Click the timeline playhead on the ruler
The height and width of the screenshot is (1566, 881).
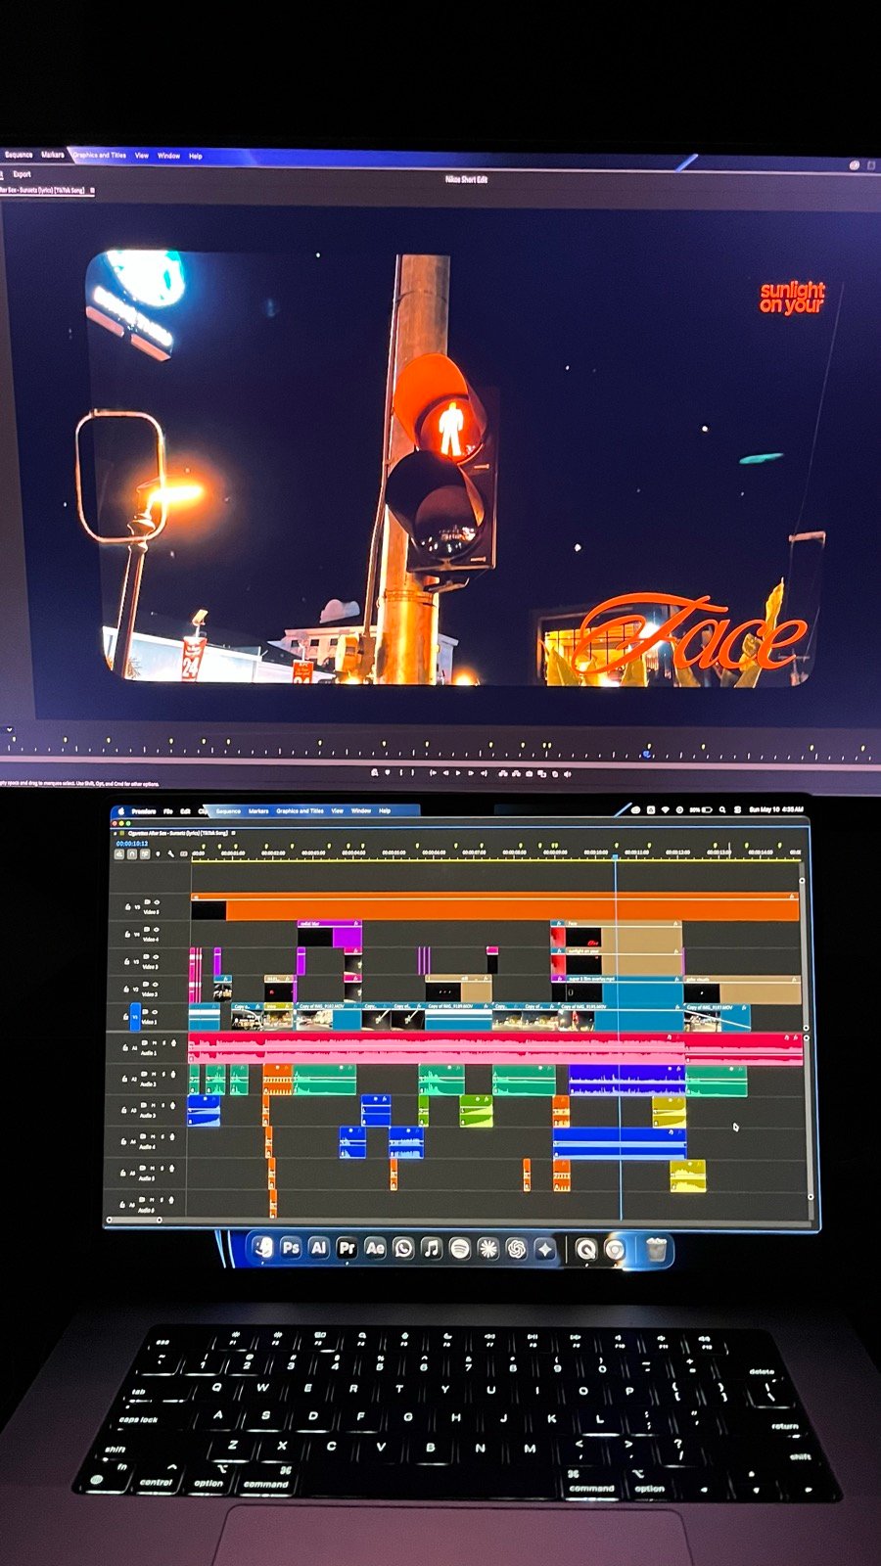(616, 856)
